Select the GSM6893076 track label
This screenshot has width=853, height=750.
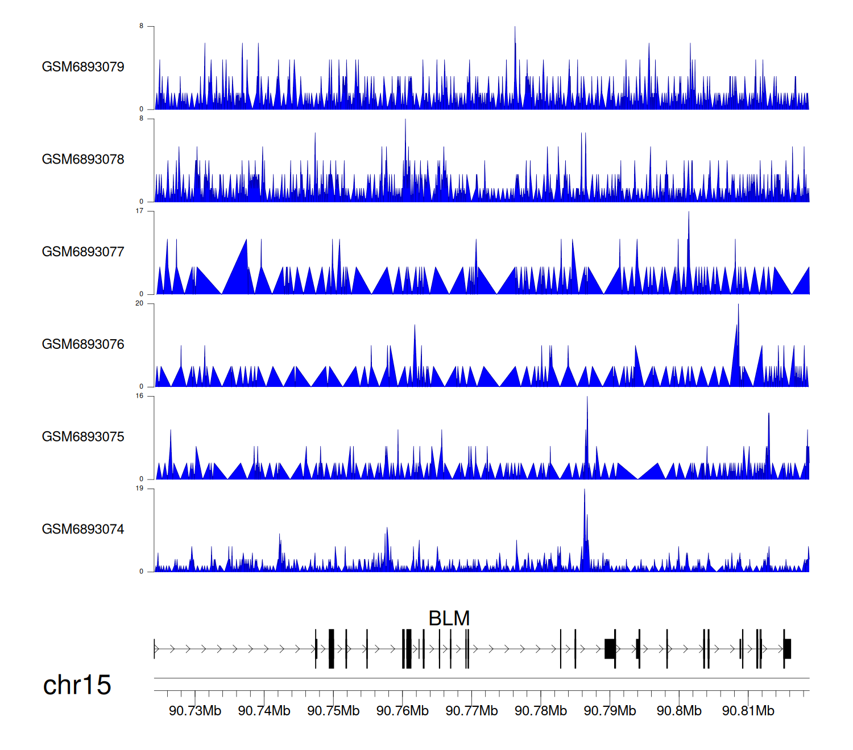point(83,344)
